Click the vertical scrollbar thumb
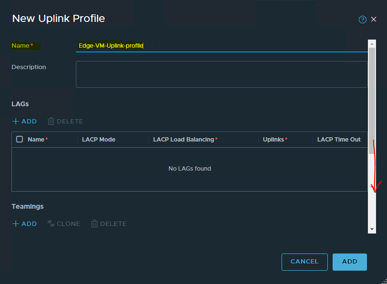 pyautogui.click(x=372, y=101)
